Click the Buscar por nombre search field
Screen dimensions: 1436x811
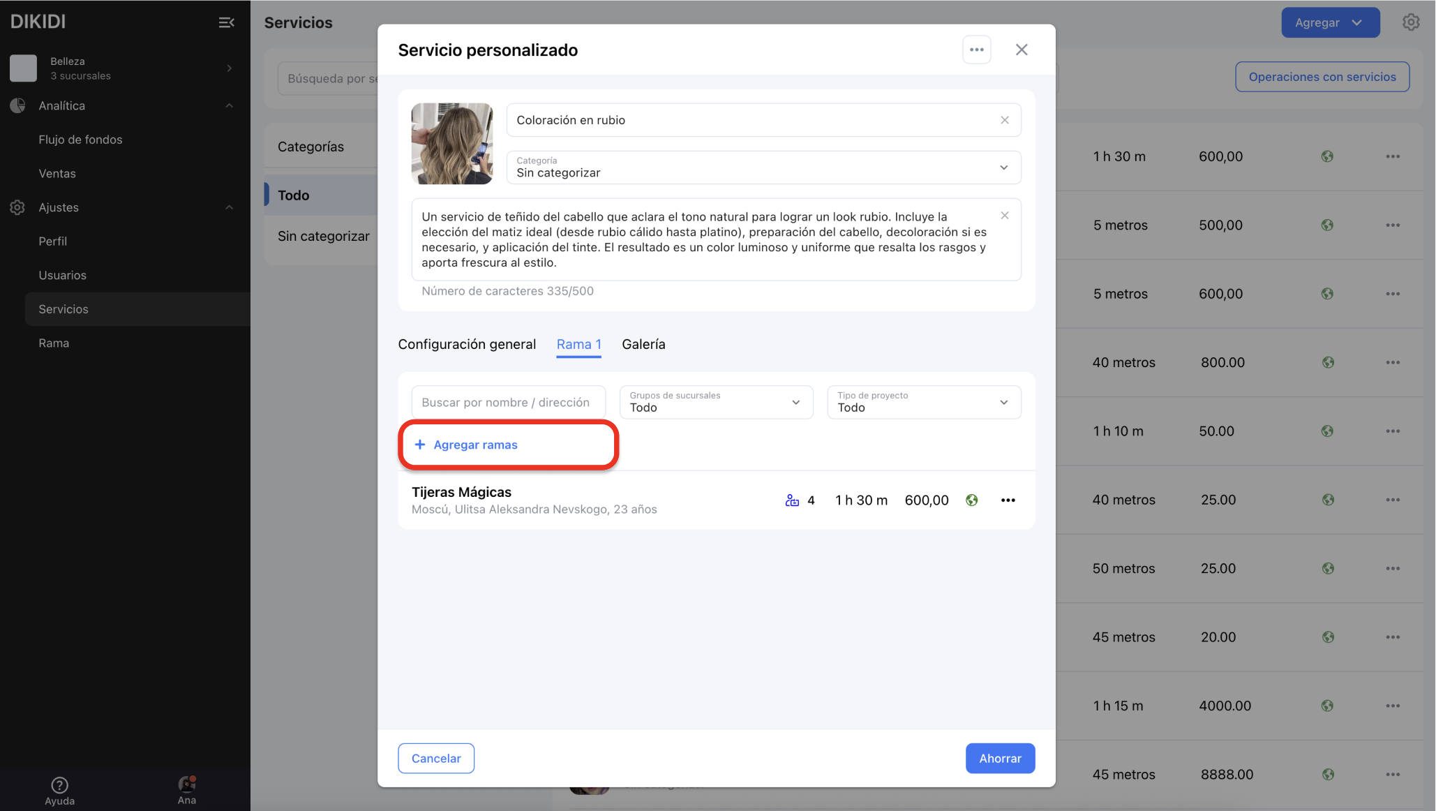508,402
